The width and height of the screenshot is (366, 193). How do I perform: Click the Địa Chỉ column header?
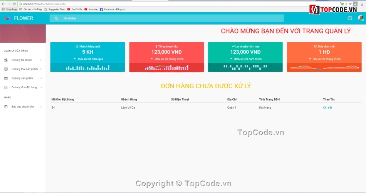pyautogui.click(x=232, y=99)
